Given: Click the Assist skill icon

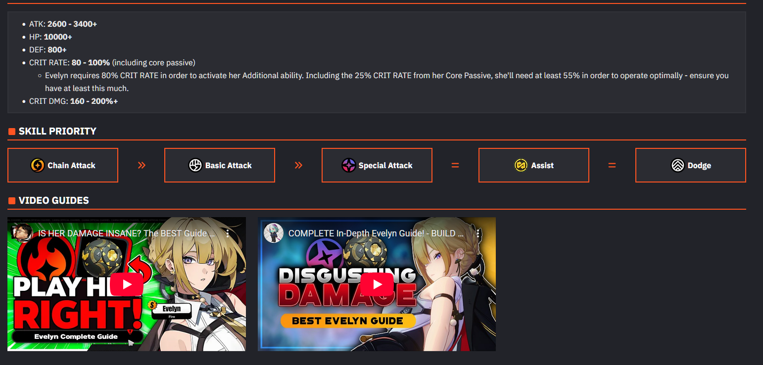Looking at the screenshot, I should coord(521,165).
